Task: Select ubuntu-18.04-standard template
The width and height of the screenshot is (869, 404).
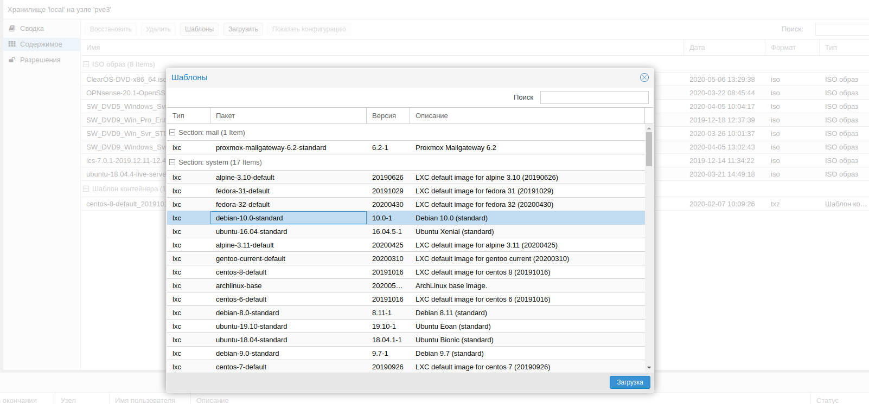Action: pyautogui.click(x=406, y=340)
